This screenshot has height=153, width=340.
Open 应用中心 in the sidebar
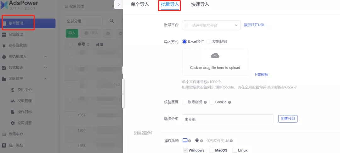click(x=16, y=134)
